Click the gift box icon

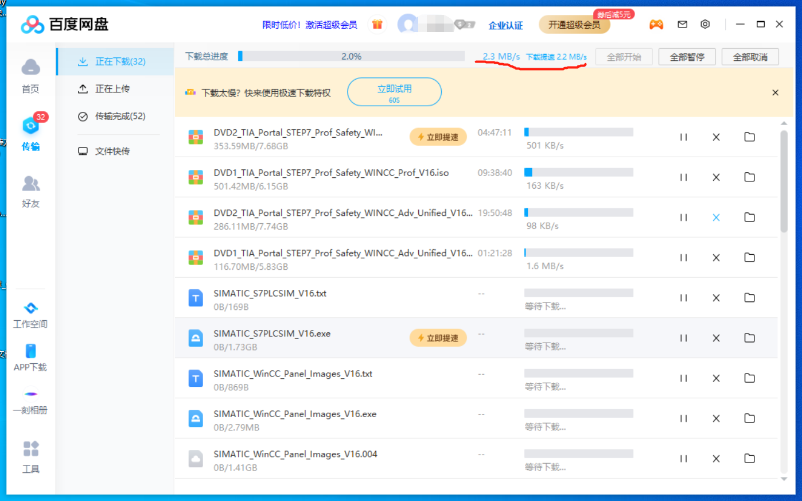[x=377, y=24]
